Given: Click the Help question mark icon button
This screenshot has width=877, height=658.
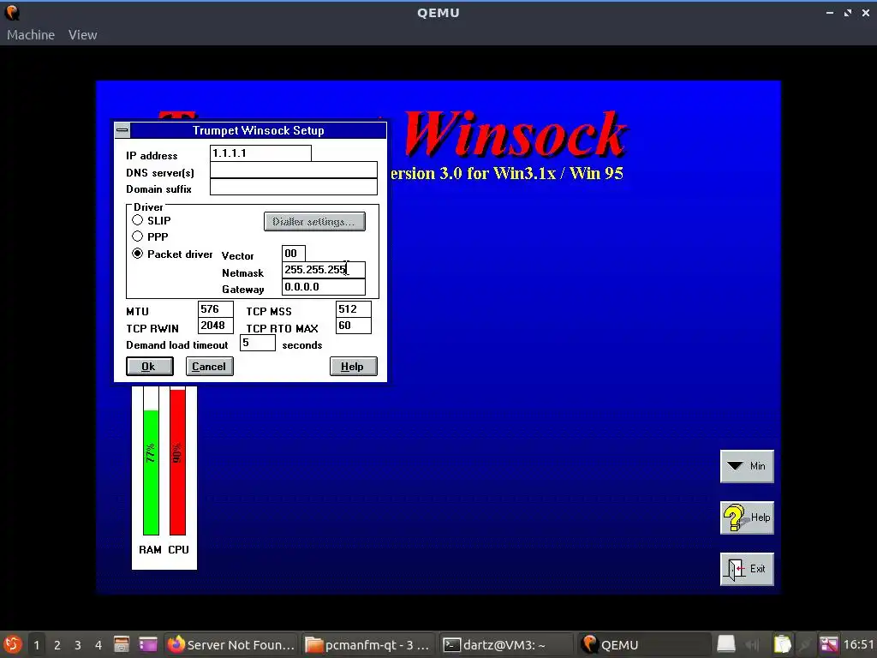Looking at the screenshot, I should coord(747,517).
